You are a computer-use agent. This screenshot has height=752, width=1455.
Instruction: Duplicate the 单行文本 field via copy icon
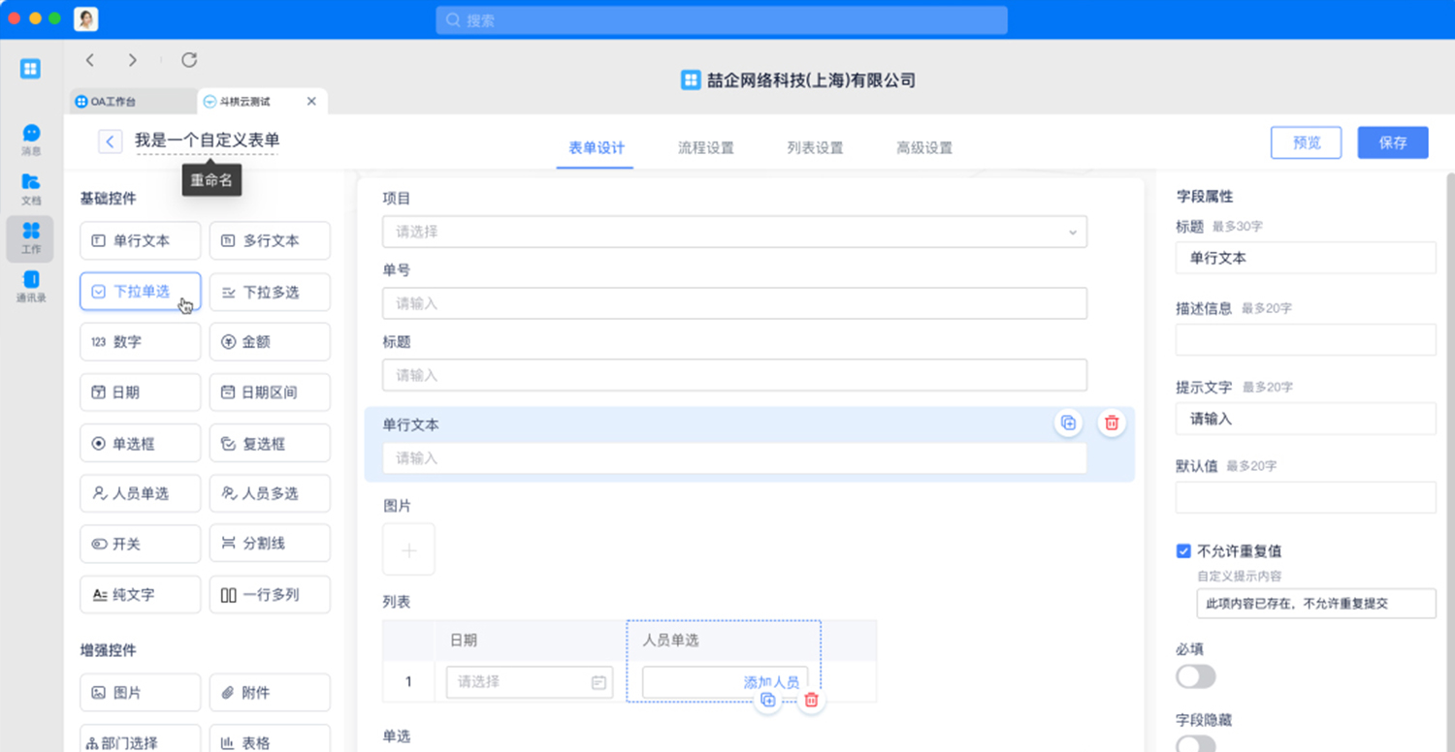pos(1068,423)
